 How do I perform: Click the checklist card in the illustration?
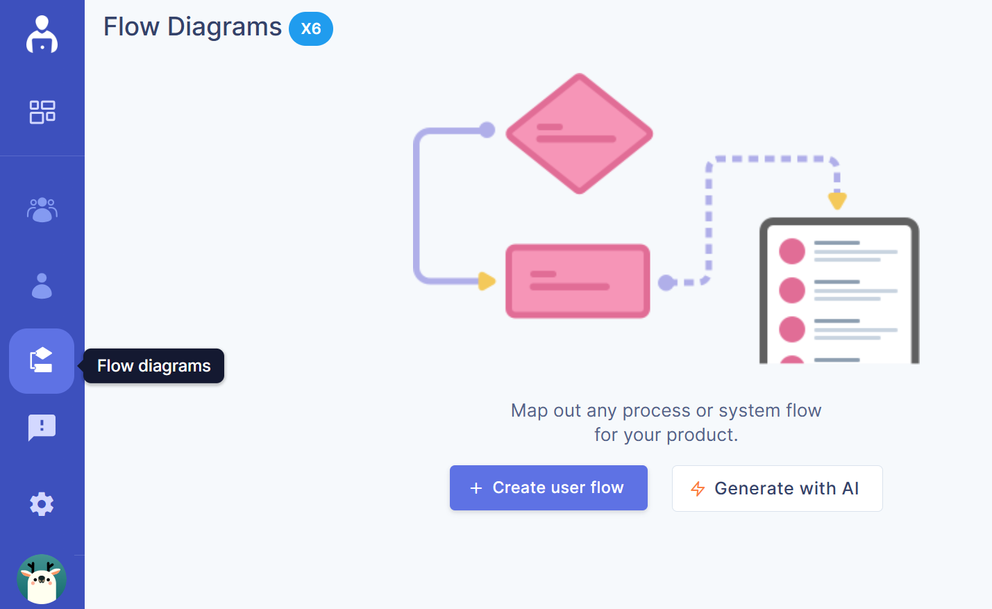click(839, 292)
